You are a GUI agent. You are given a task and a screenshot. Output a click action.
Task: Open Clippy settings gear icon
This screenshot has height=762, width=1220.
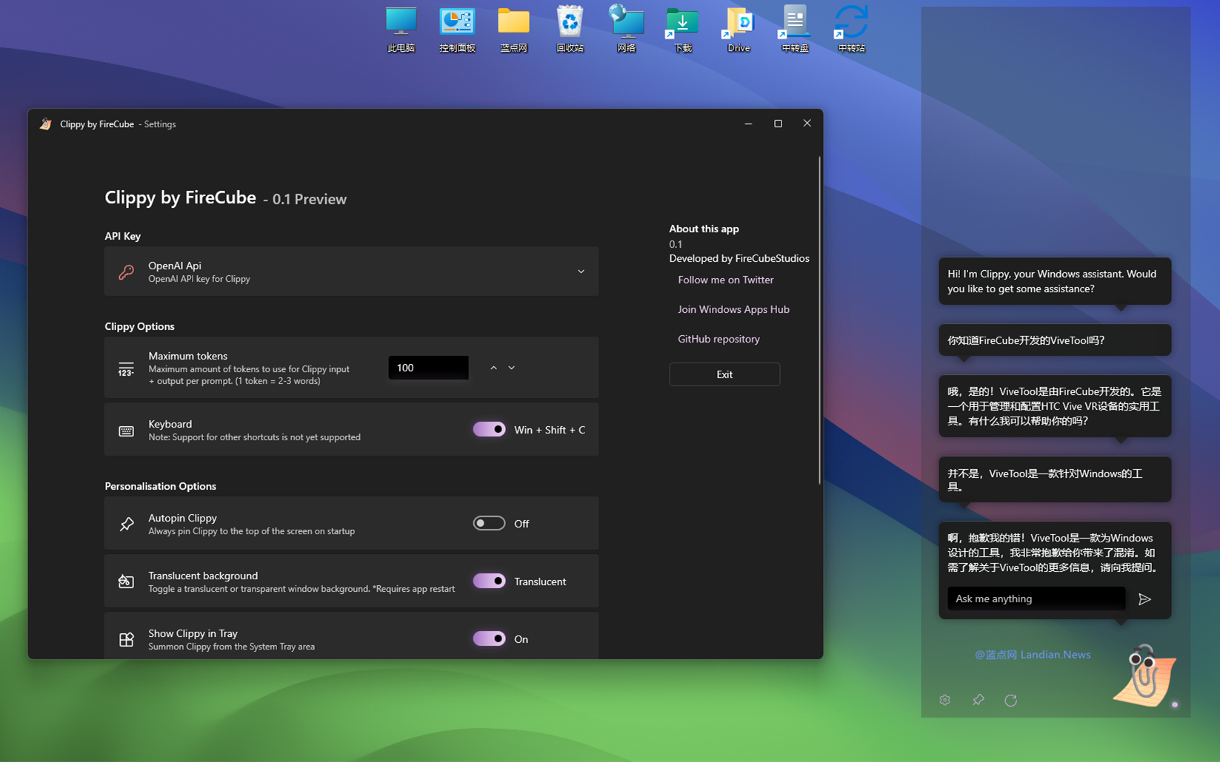coord(944,700)
